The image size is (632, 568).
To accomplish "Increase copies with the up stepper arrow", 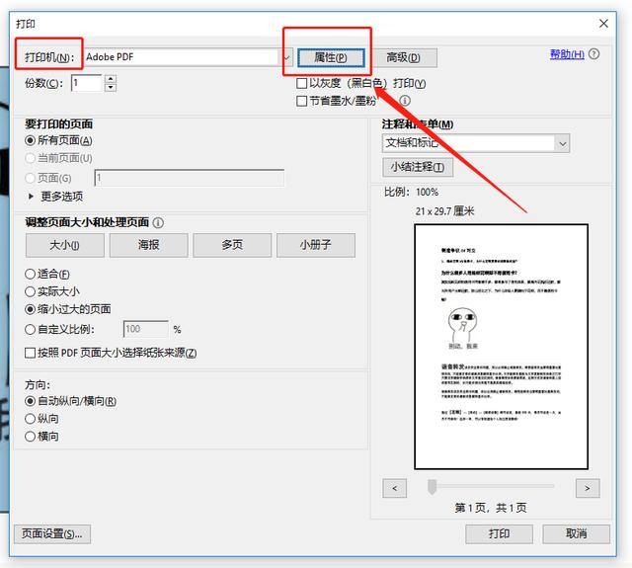I will pos(111,79).
